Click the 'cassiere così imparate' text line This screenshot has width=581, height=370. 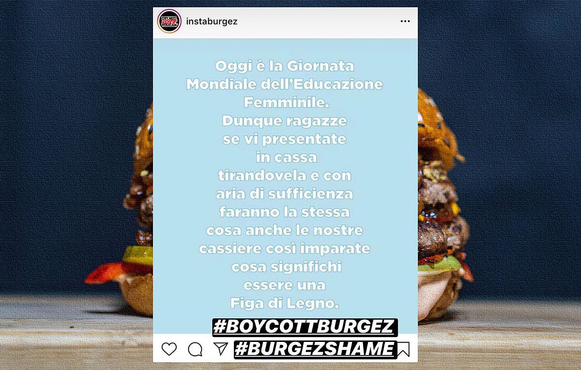[x=285, y=249]
